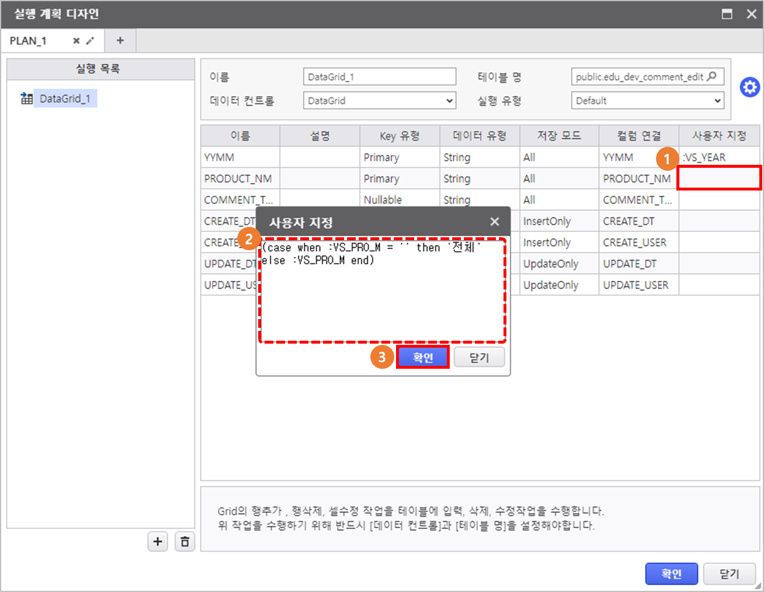The width and height of the screenshot is (764, 592).
Task: Click InsertOnly in the CREATE_DT row
Action: [x=559, y=221]
